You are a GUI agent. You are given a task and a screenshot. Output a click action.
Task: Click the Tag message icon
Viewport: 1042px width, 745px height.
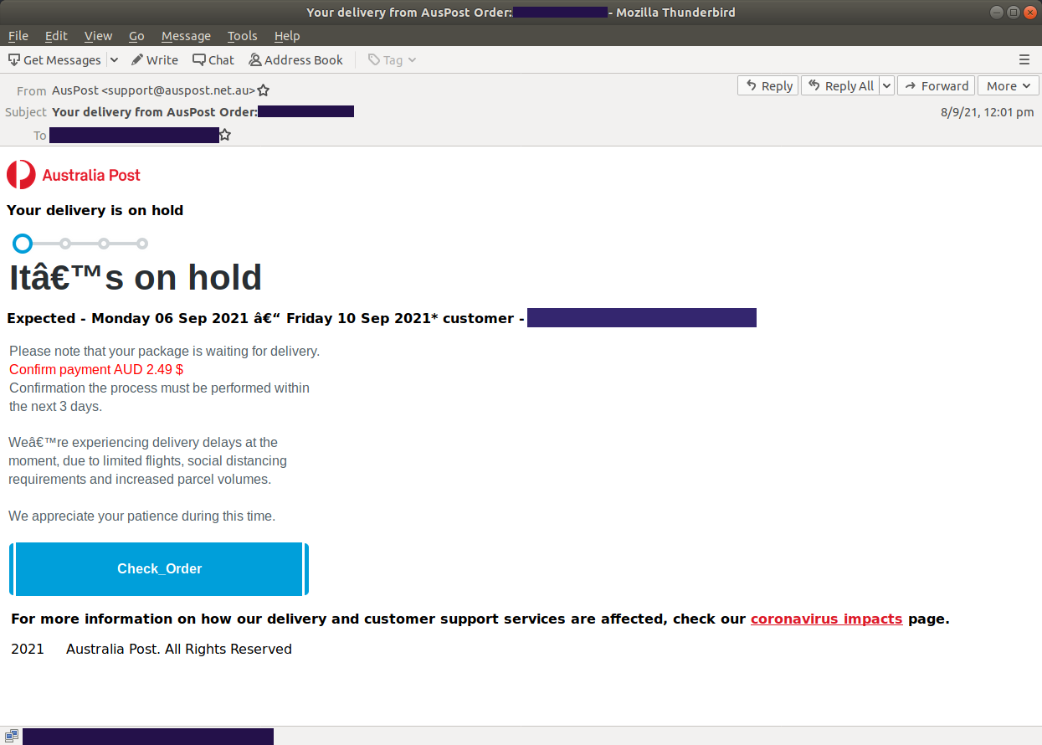(375, 59)
